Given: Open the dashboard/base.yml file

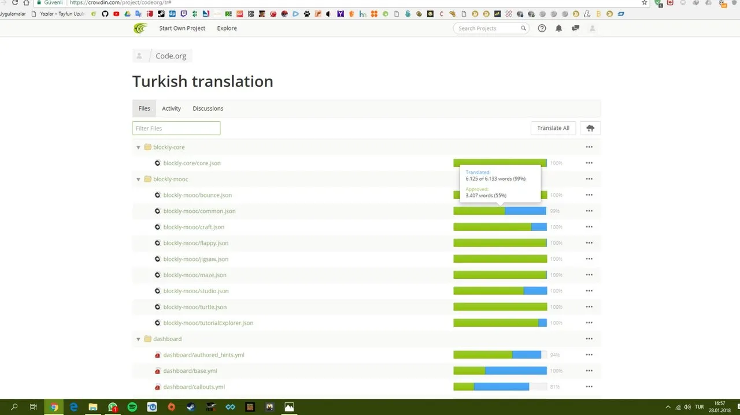Looking at the screenshot, I should coord(190,371).
